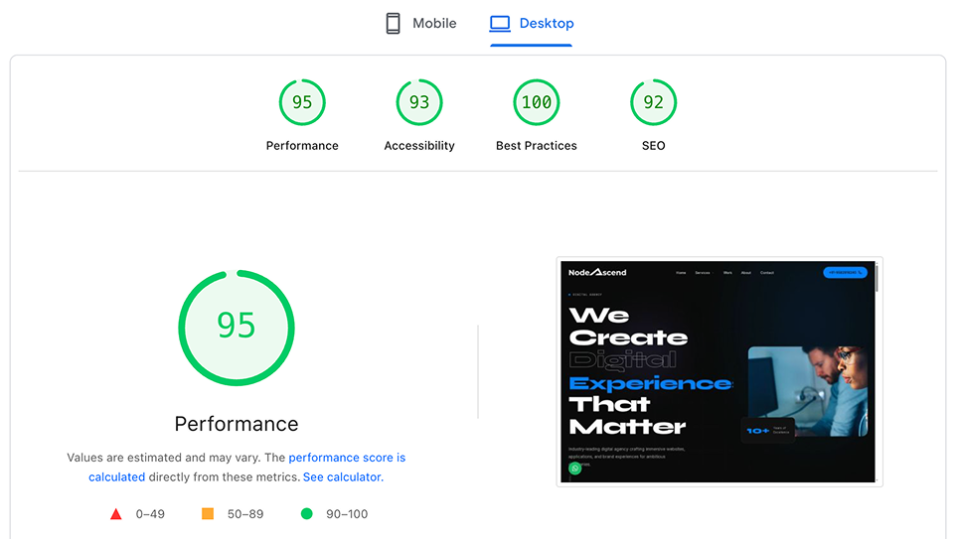Click the large 95 performance gauge
958x539 pixels.
pyautogui.click(x=237, y=328)
